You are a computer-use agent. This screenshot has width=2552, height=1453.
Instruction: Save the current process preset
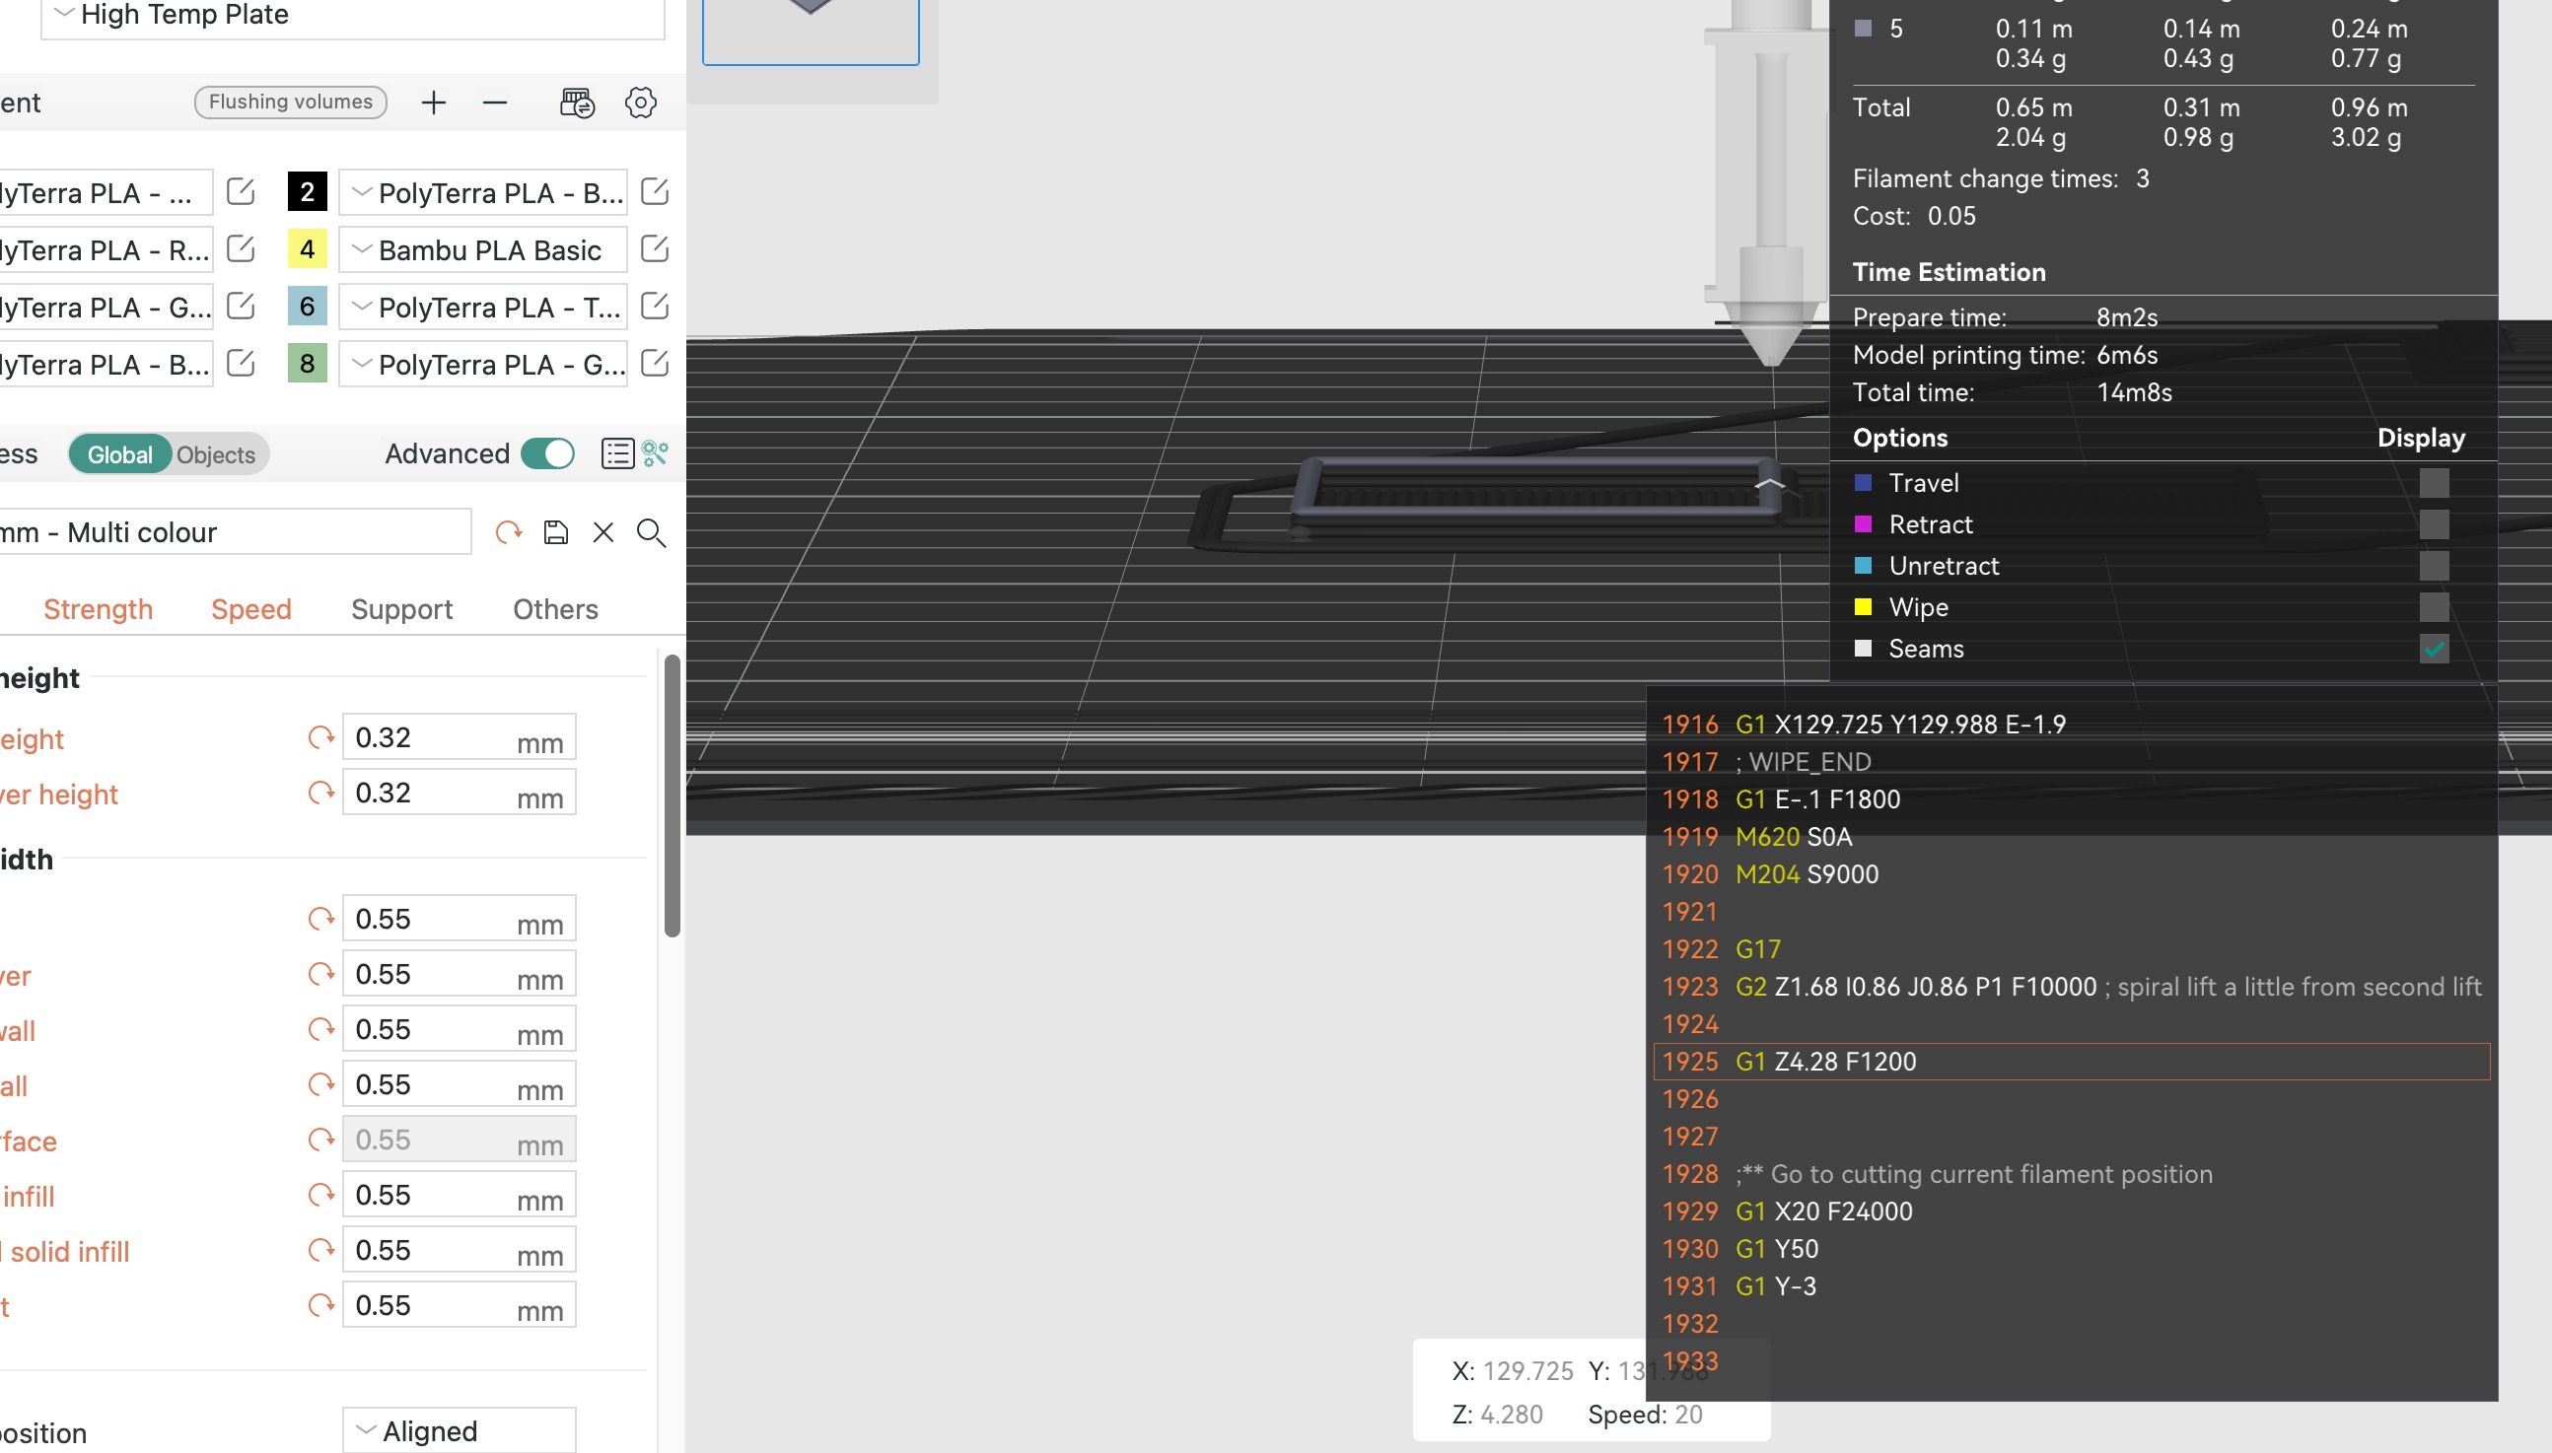click(x=555, y=531)
